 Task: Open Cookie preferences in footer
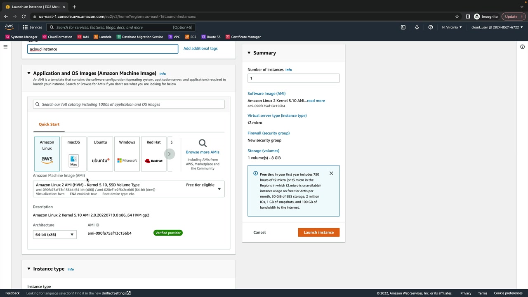click(508, 293)
